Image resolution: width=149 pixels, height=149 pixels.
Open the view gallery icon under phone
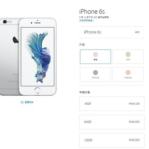(x=22, y=102)
